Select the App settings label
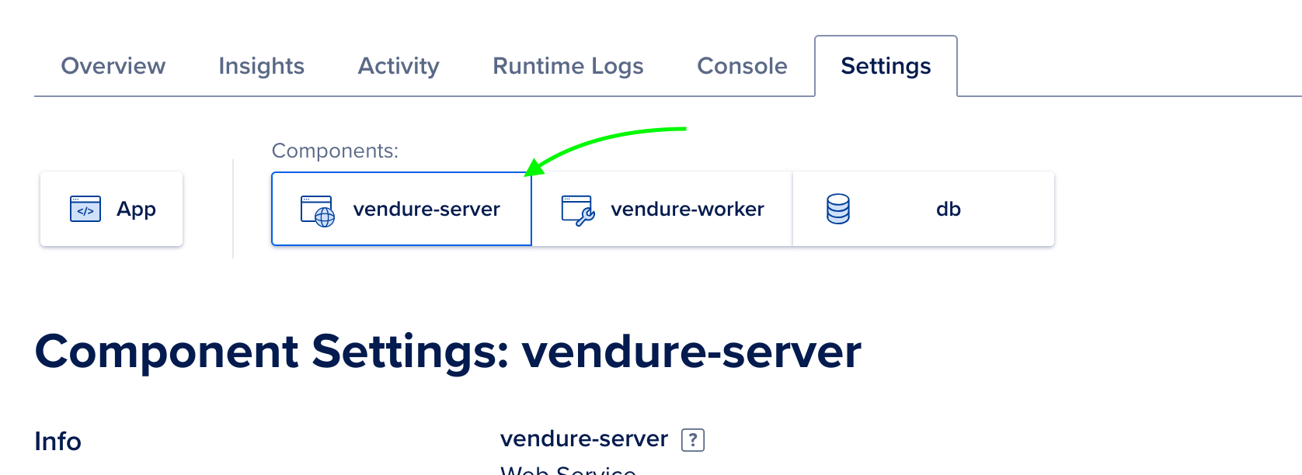The image size is (1302, 475). point(136,209)
